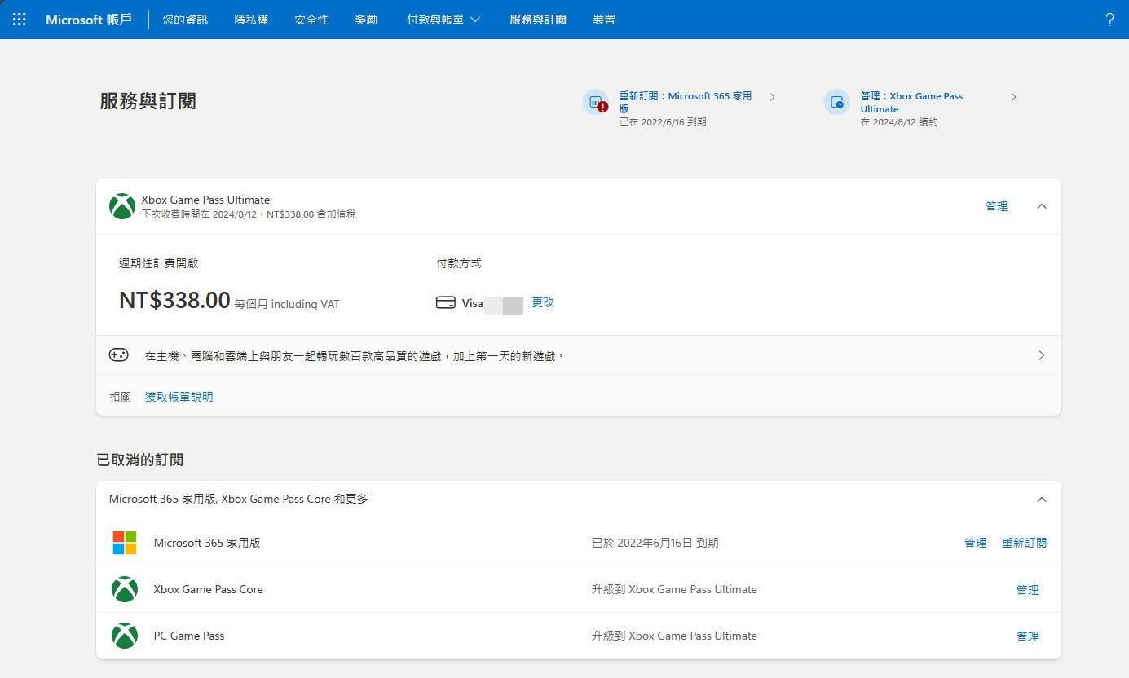Click the 下次收費時間在 2024/8/12 billing text

[x=249, y=214]
